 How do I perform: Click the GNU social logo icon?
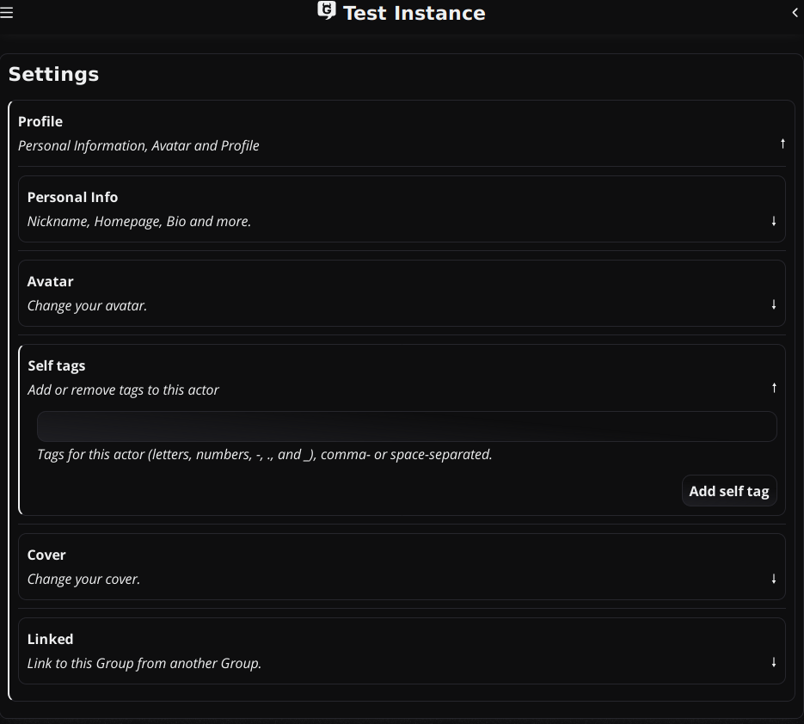point(327,10)
